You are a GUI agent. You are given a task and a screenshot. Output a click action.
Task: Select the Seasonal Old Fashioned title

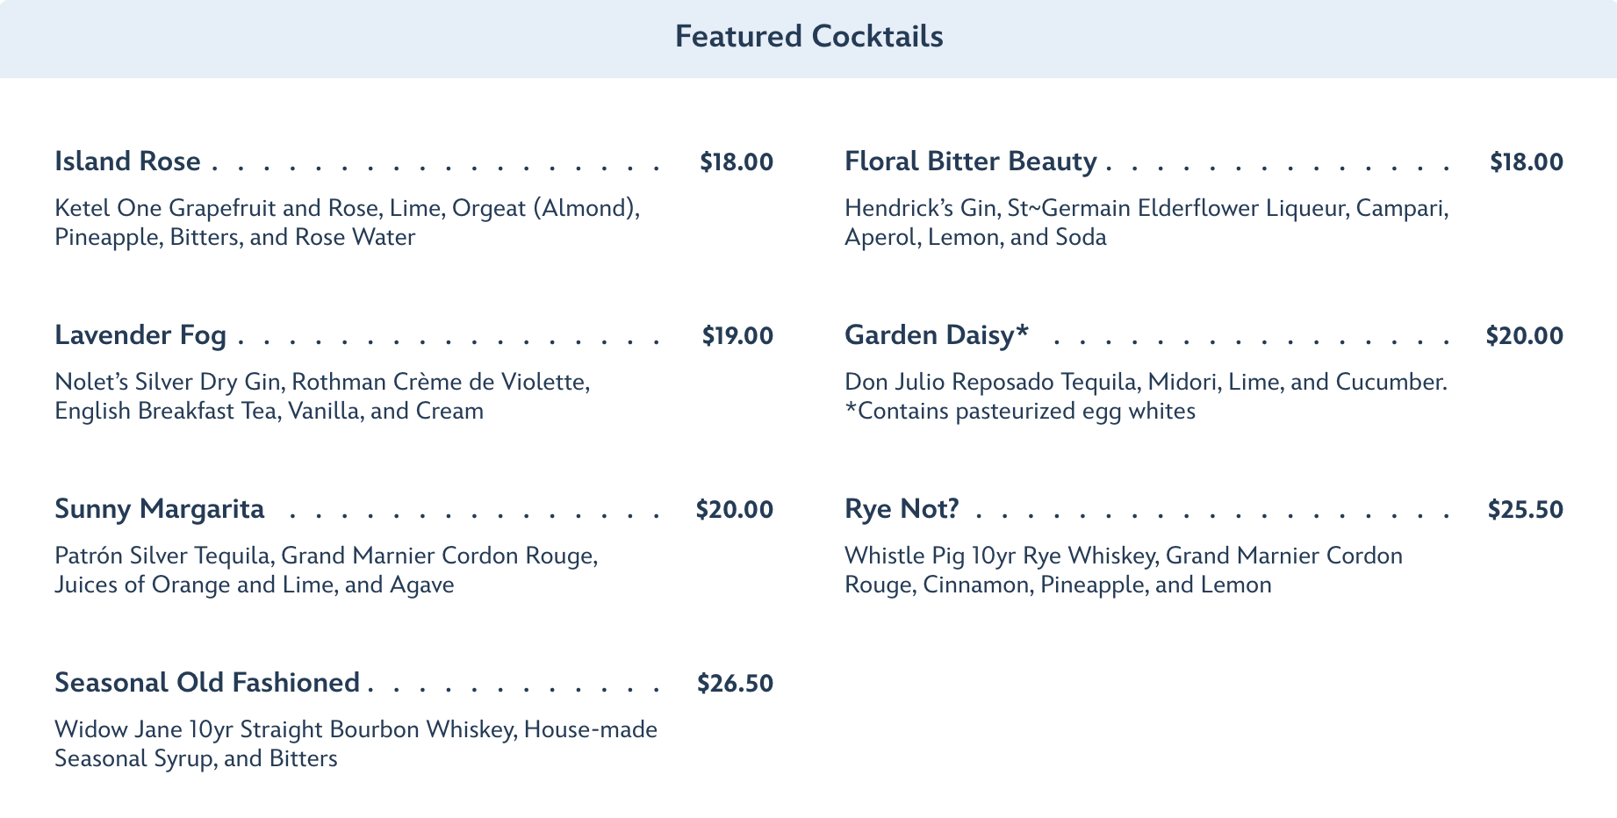[x=207, y=683]
